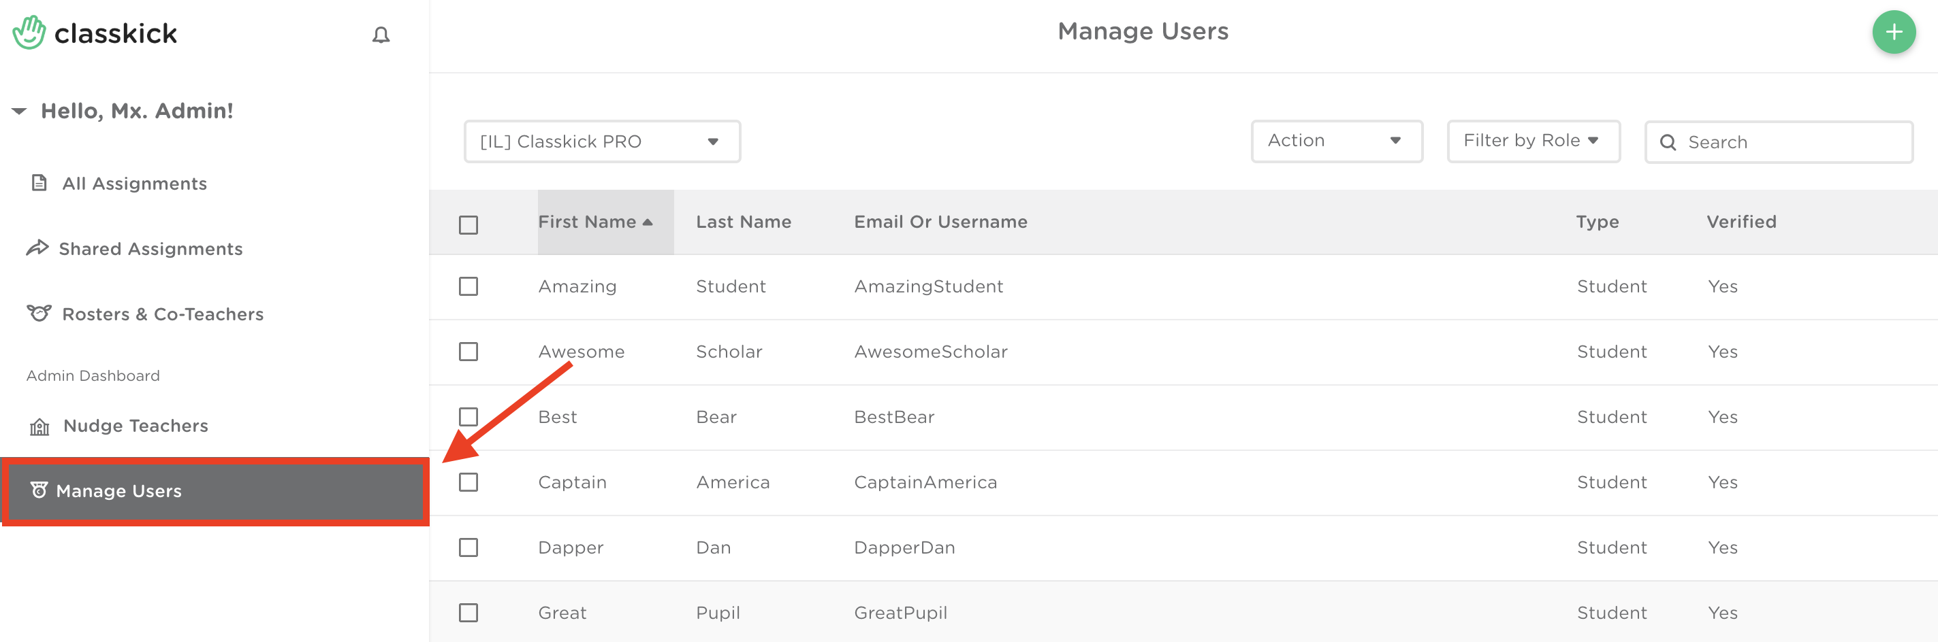Focus the Search input field
Screen dimensions: 1938x642
pos(1790,142)
